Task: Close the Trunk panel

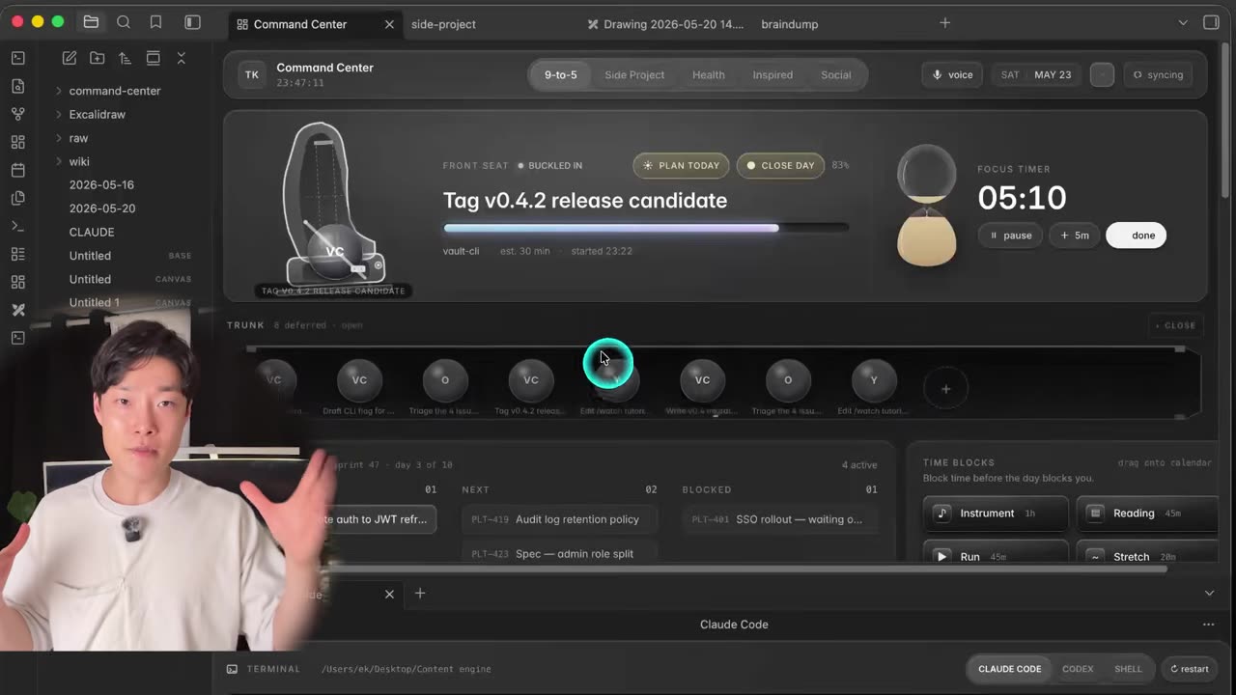Action: point(1175,325)
